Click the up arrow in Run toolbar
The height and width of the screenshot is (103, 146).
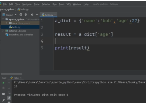[9, 83]
